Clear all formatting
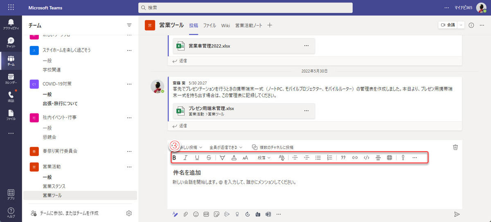The width and height of the screenshot is (491, 222). [282, 157]
